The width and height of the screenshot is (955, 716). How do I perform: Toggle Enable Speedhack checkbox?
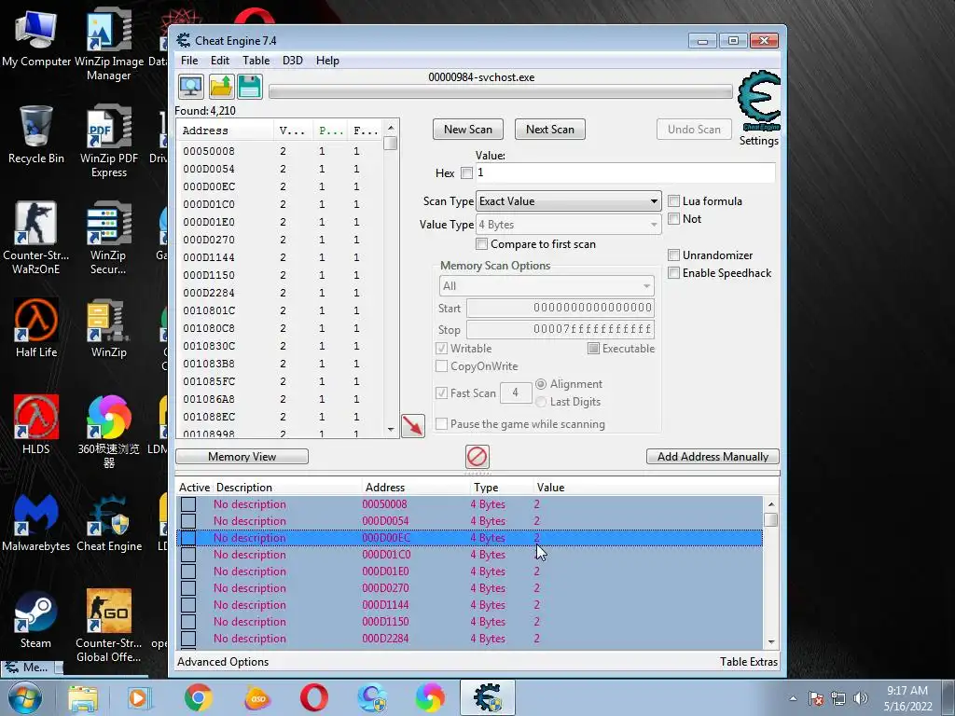point(673,273)
